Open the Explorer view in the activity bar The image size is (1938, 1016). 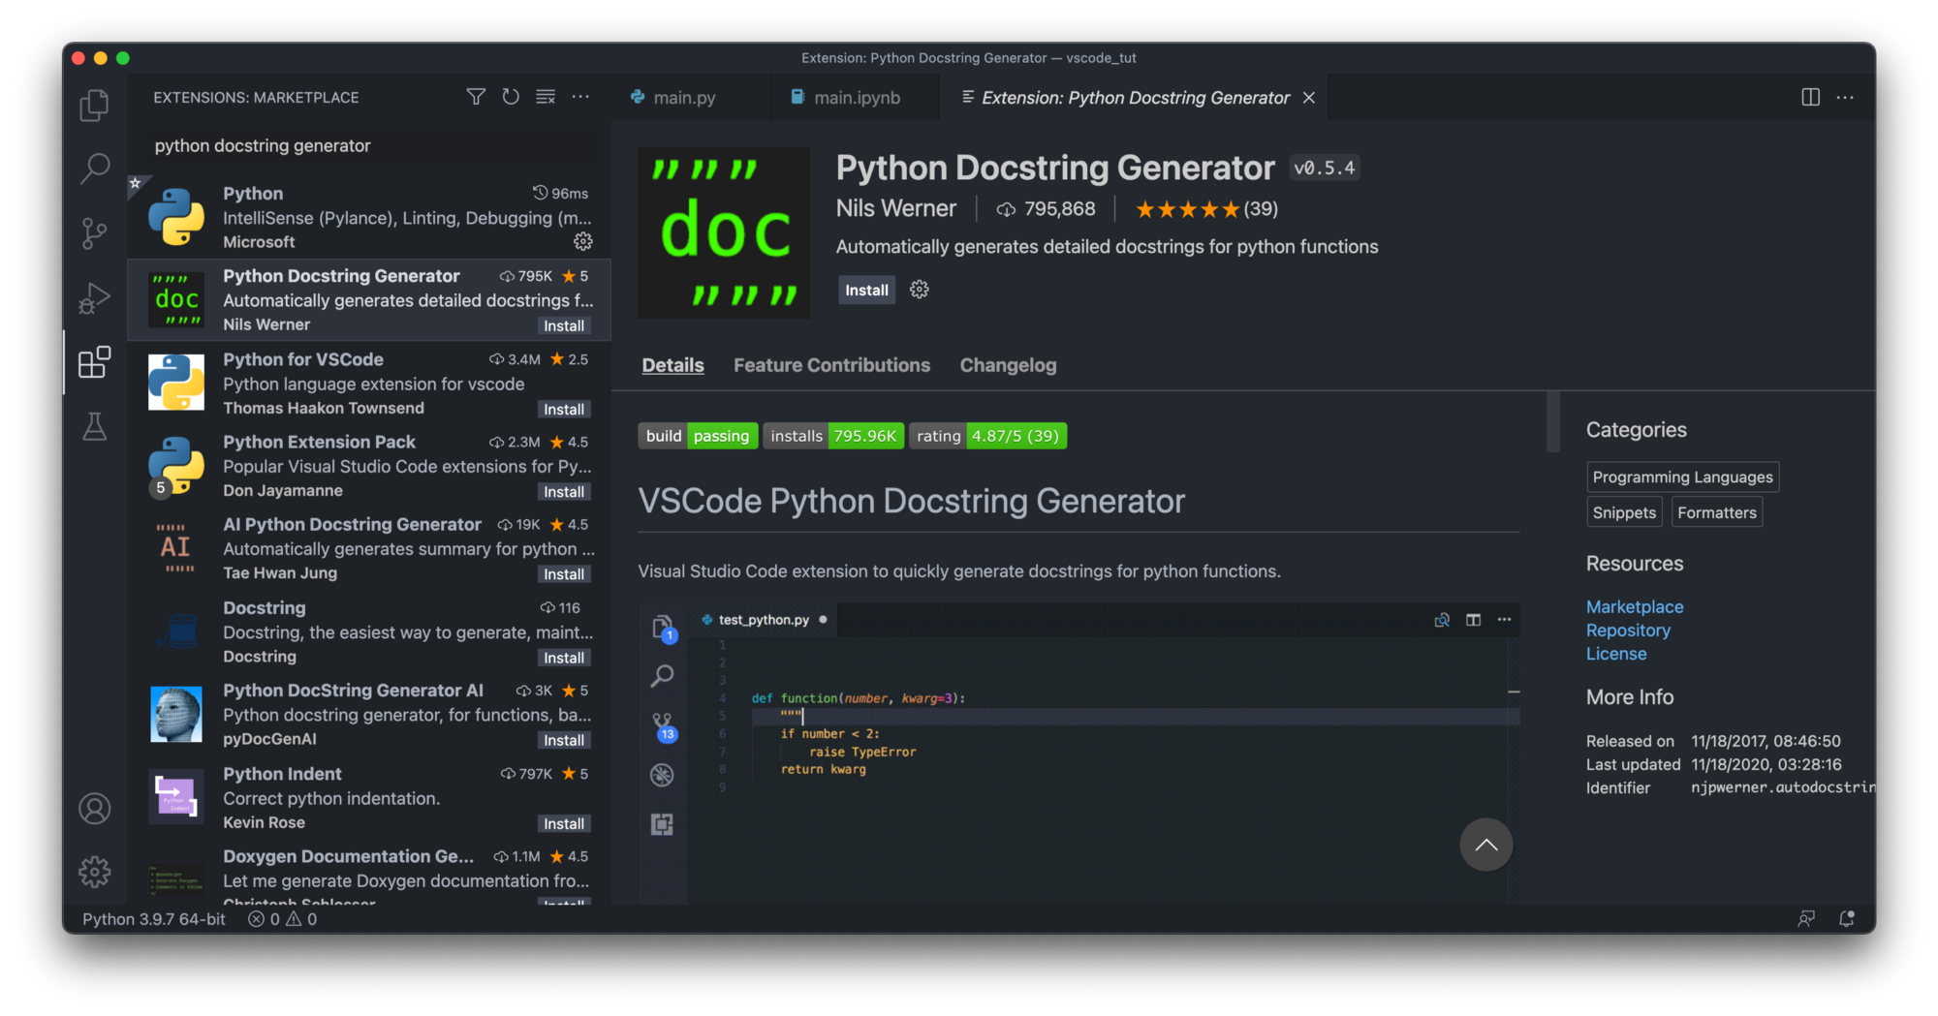pos(94,105)
